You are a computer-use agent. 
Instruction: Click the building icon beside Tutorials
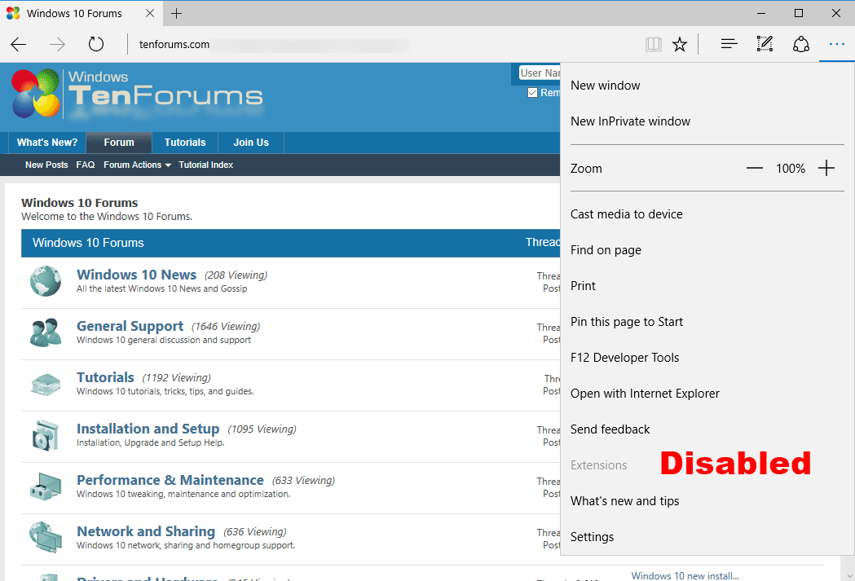coord(46,385)
